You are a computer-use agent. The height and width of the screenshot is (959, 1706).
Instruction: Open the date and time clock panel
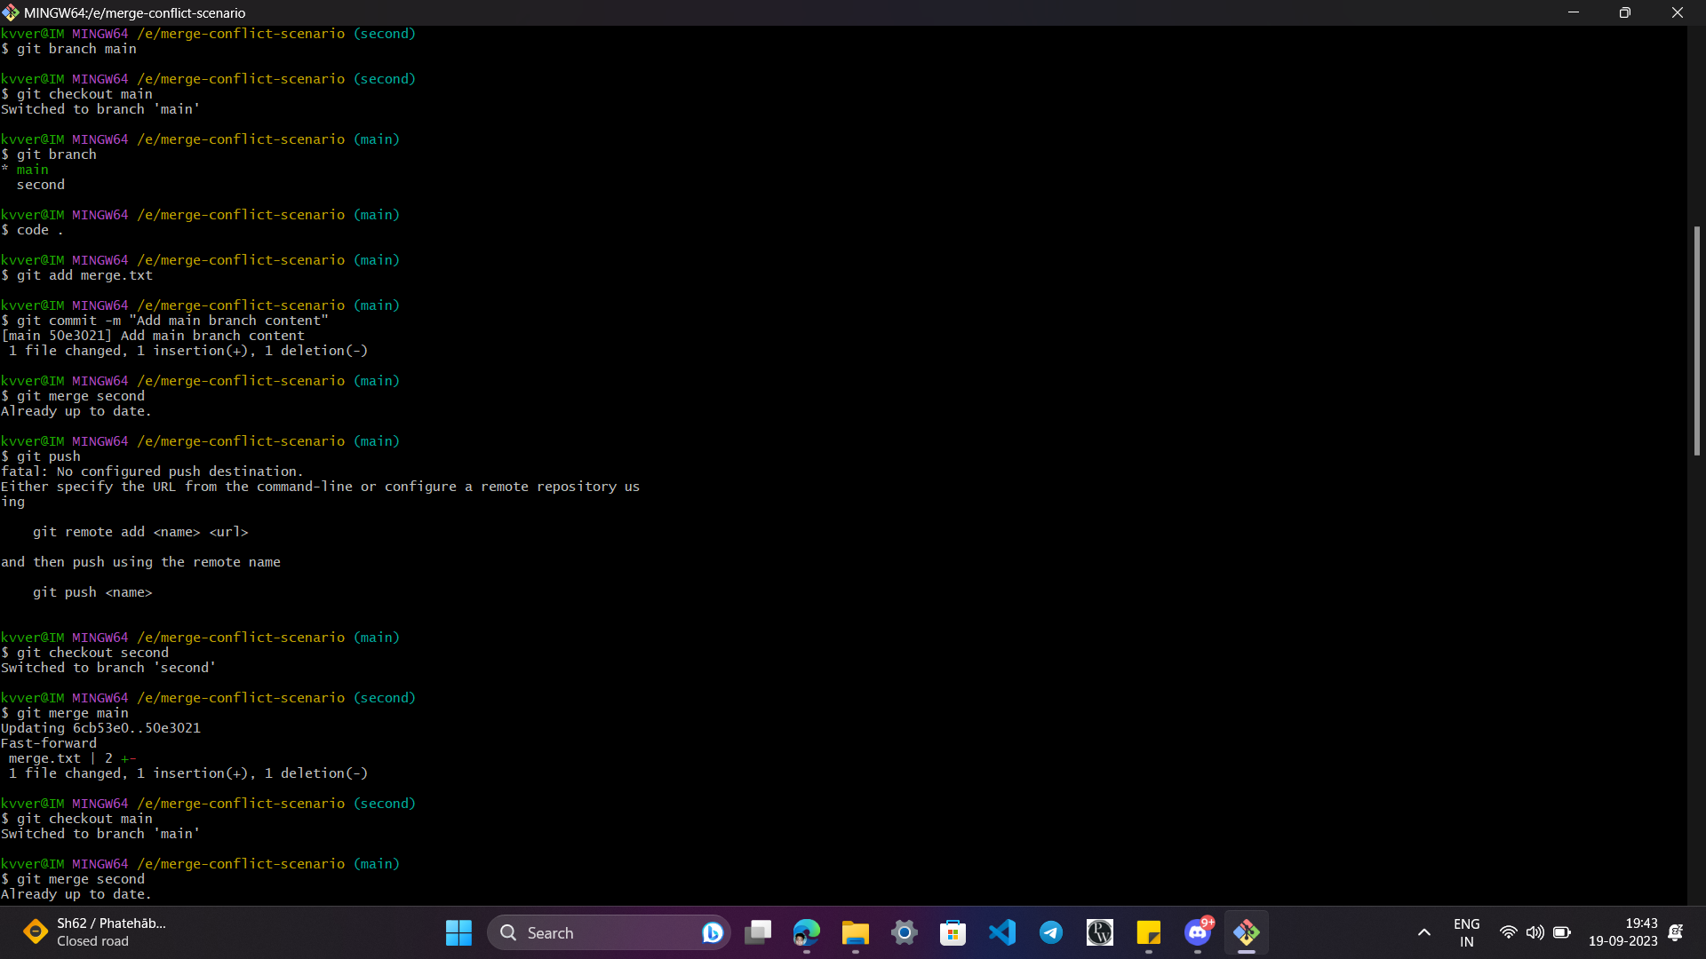click(x=1622, y=932)
